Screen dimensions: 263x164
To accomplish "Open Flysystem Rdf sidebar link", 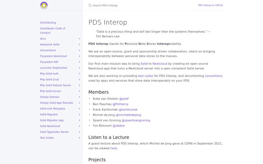I will point(49,62).
